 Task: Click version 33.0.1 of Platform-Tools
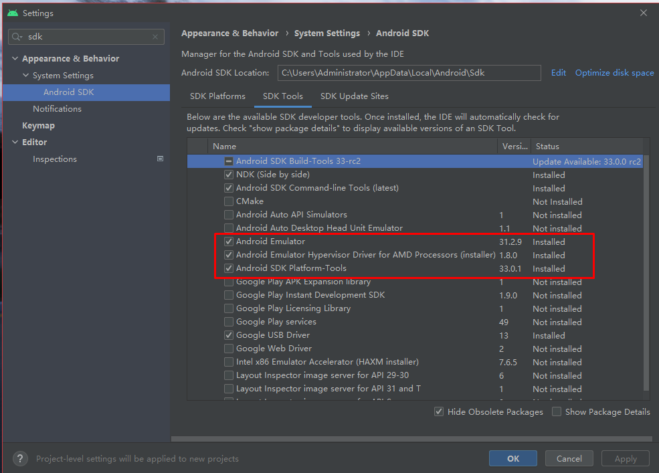tap(510, 269)
